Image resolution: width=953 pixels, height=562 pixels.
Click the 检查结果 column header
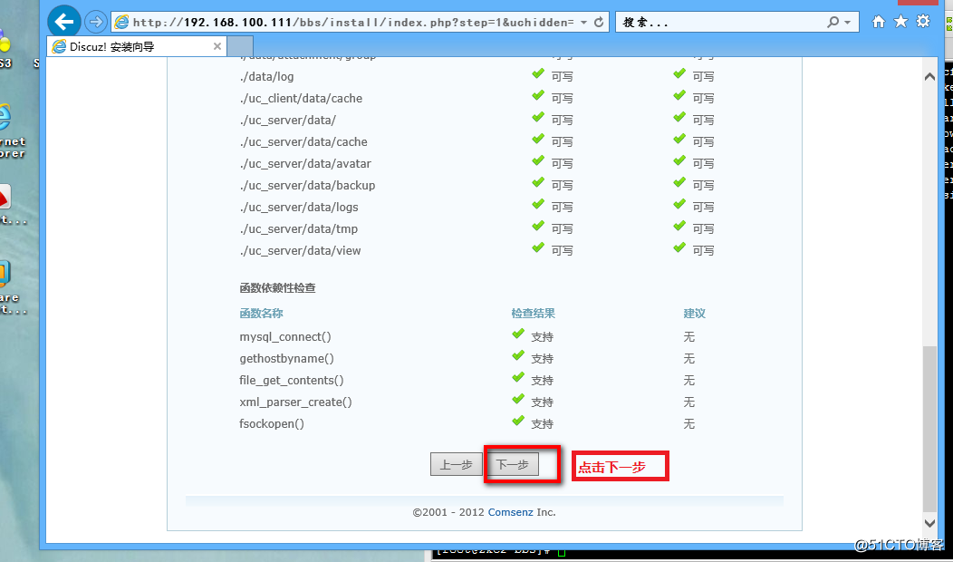click(x=533, y=314)
